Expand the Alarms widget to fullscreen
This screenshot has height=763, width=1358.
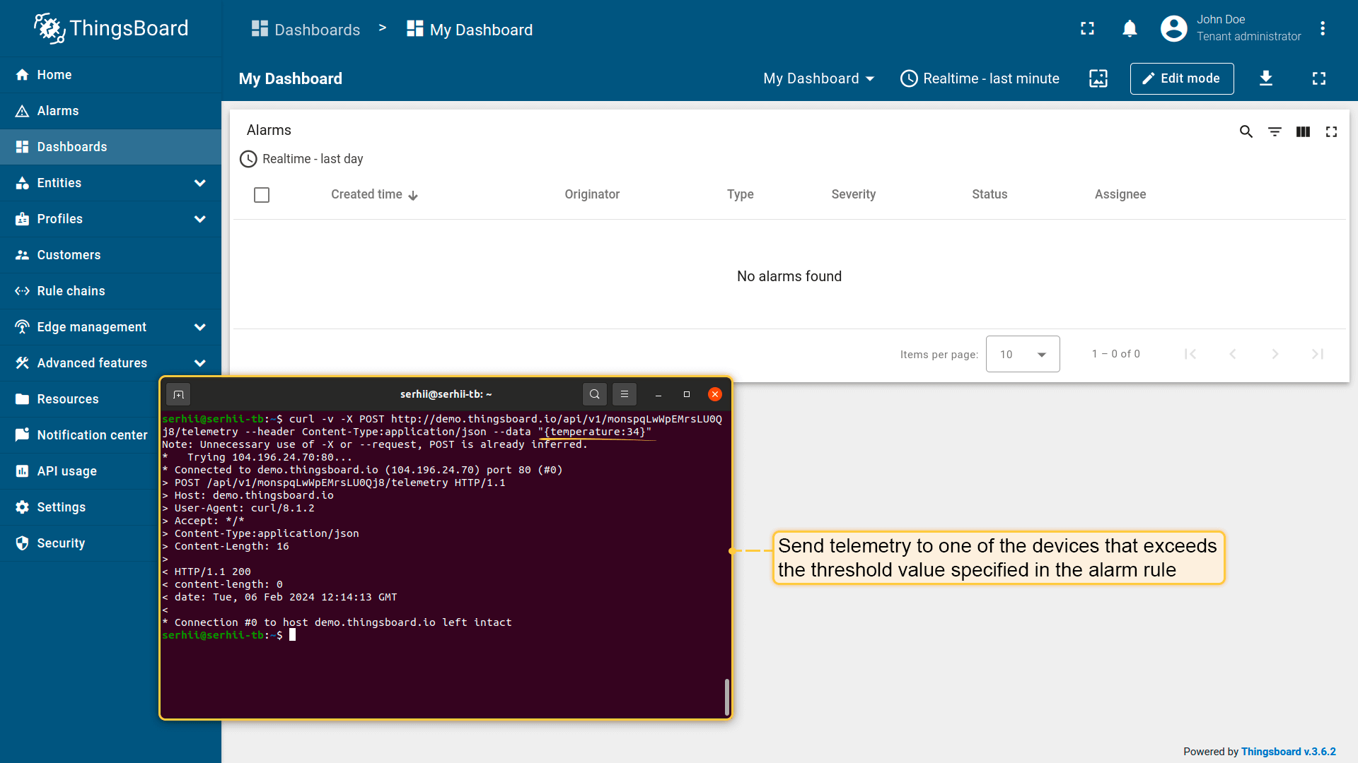tap(1331, 131)
